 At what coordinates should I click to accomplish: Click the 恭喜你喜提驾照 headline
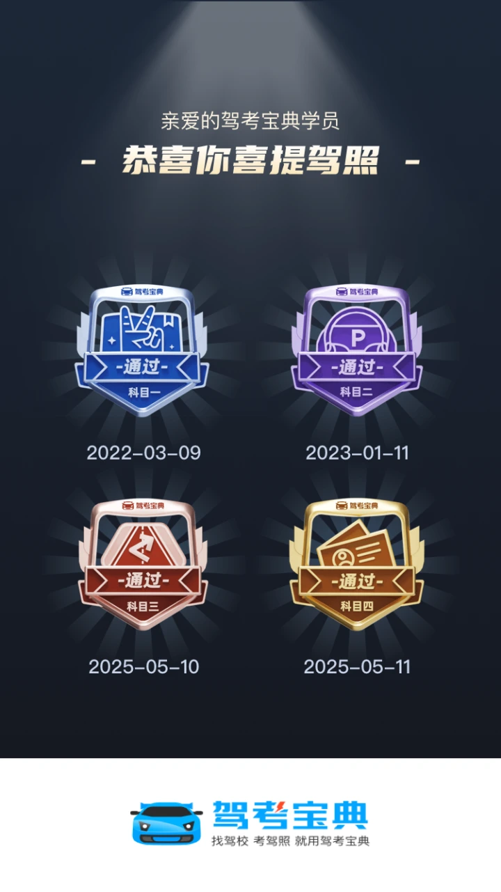[250, 161]
